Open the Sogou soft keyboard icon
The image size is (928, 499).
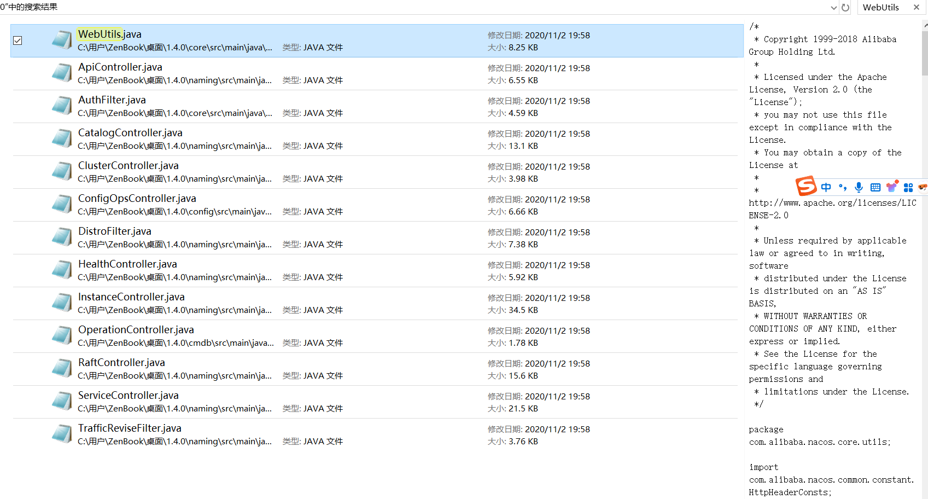876,187
